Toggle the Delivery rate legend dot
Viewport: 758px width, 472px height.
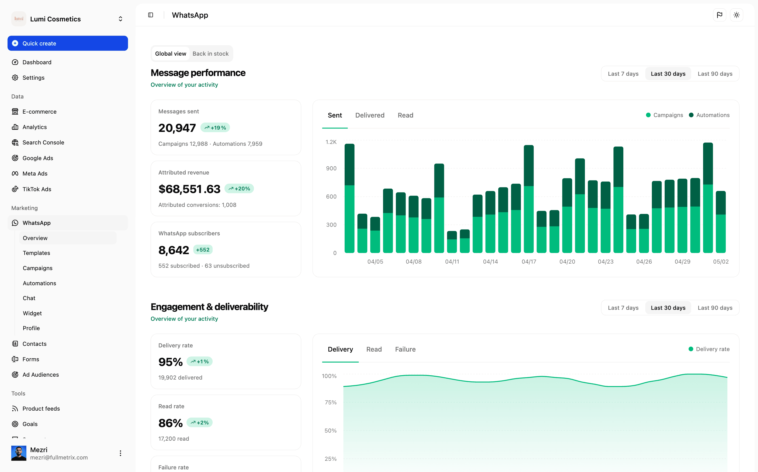pyautogui.click(x=691, y=349)
